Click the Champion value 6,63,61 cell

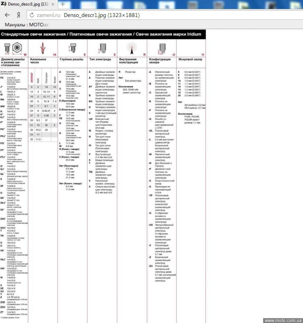pyautogui.click(x=46, y=111)
